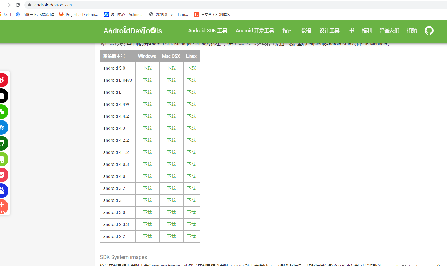Open the 2019.3 validation bookmark
Screen dimensions: 447x266
[x=169, y=14]
